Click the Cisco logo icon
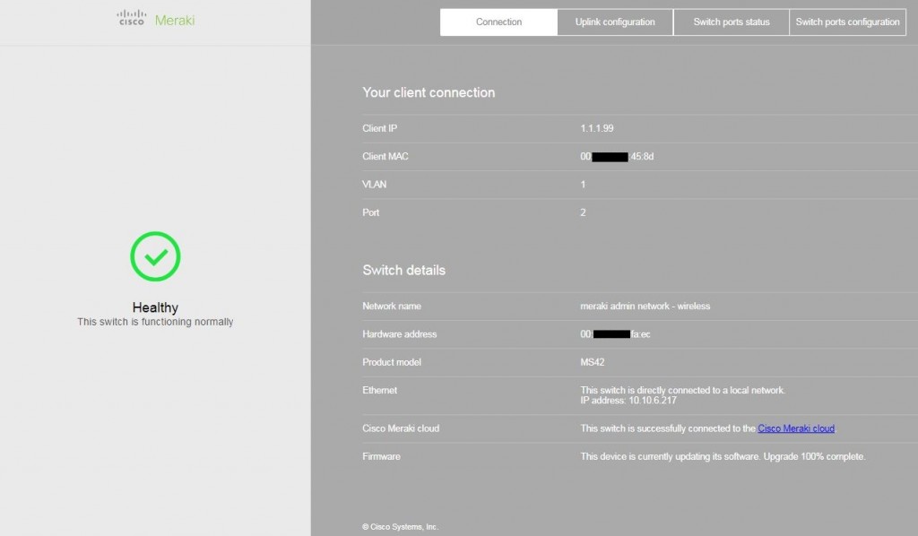 coord(131,18)
